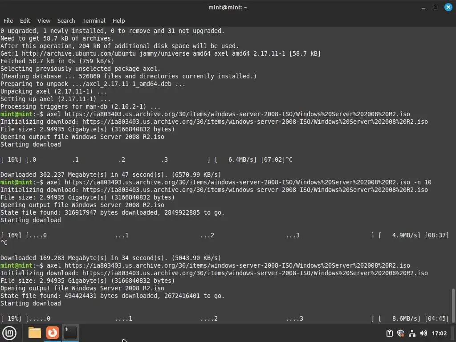Click the 10% download progress bar line
This screenshot has height=342, width=456.
pos(146,160)
